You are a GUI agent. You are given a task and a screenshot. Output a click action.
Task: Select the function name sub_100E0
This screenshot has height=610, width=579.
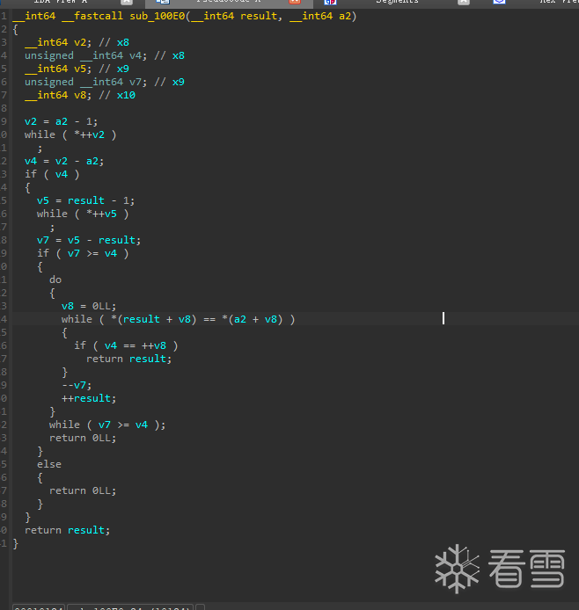(x=158, y=16)
